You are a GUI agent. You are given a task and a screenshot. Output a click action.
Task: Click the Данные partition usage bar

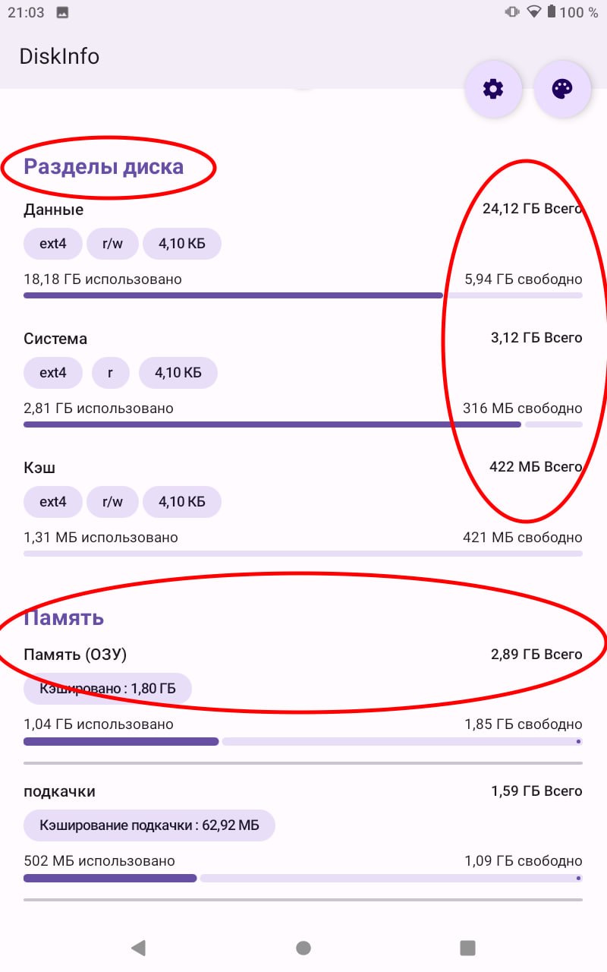tap(303, 295)
